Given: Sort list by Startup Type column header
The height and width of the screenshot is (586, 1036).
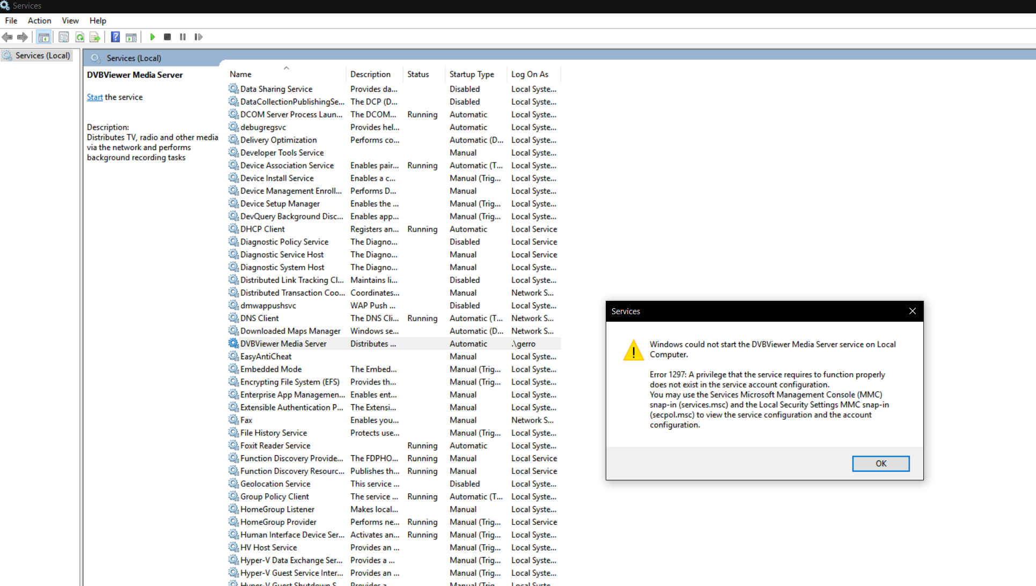Looking at the screenshot, I should click(472, 74).
